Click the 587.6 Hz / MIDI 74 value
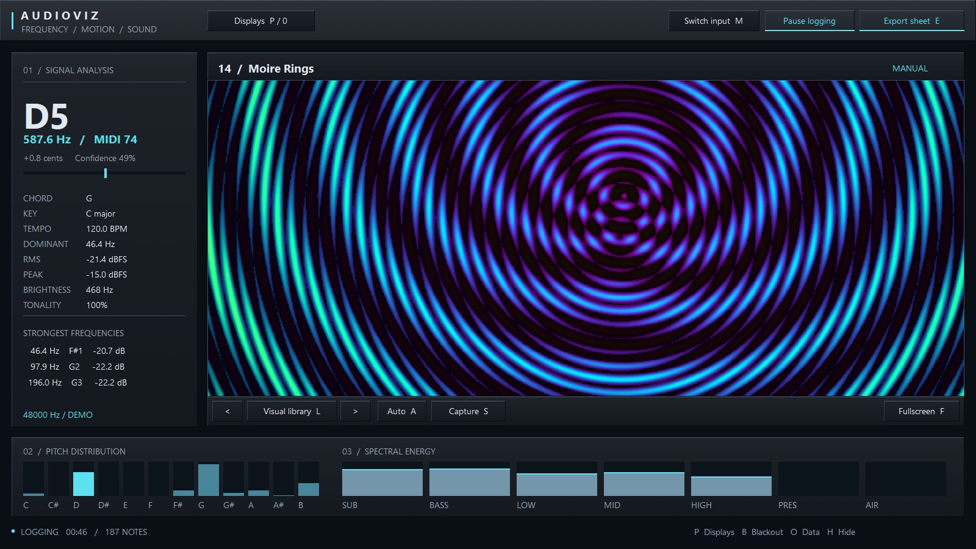Screen dimensions: 976x549 click(80, 139)
